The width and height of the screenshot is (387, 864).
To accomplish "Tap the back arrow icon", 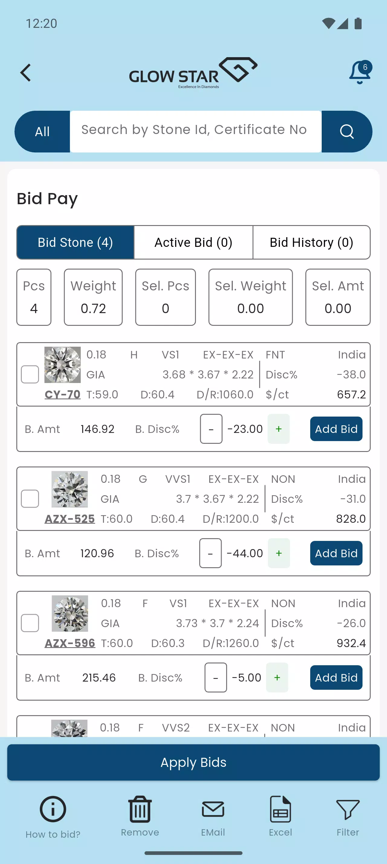I will click(x=25, y=73).
